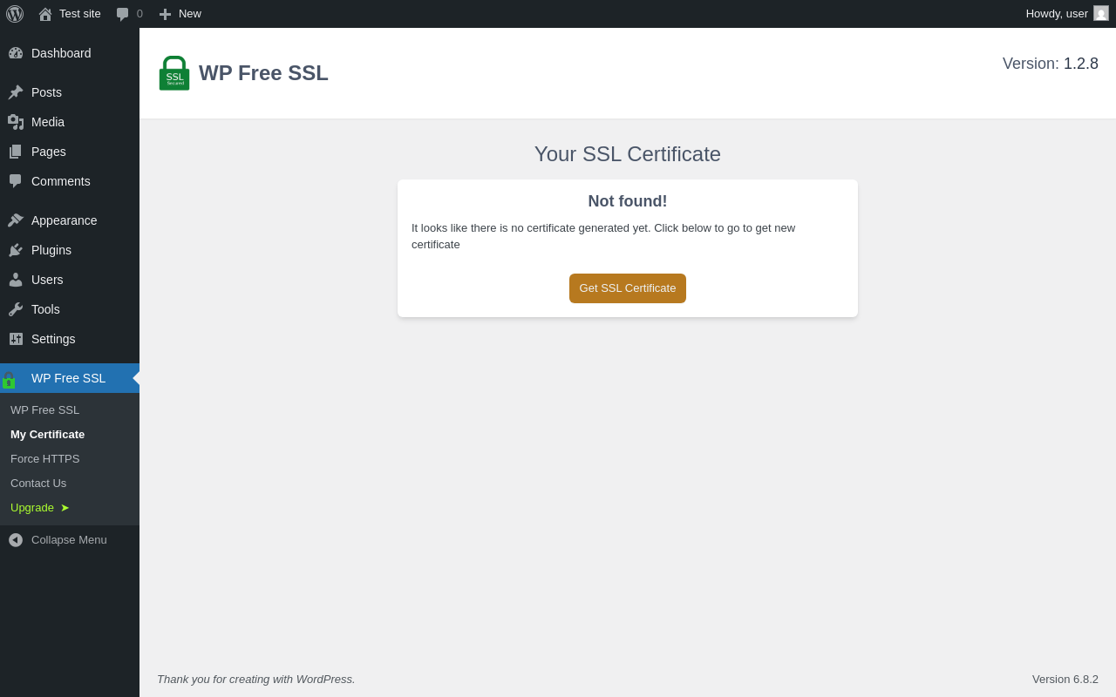The height and width of the screenshot is (697, 1116).
Task: Click the green padlock icon in sidebar
Action: [x=9, y=380]
